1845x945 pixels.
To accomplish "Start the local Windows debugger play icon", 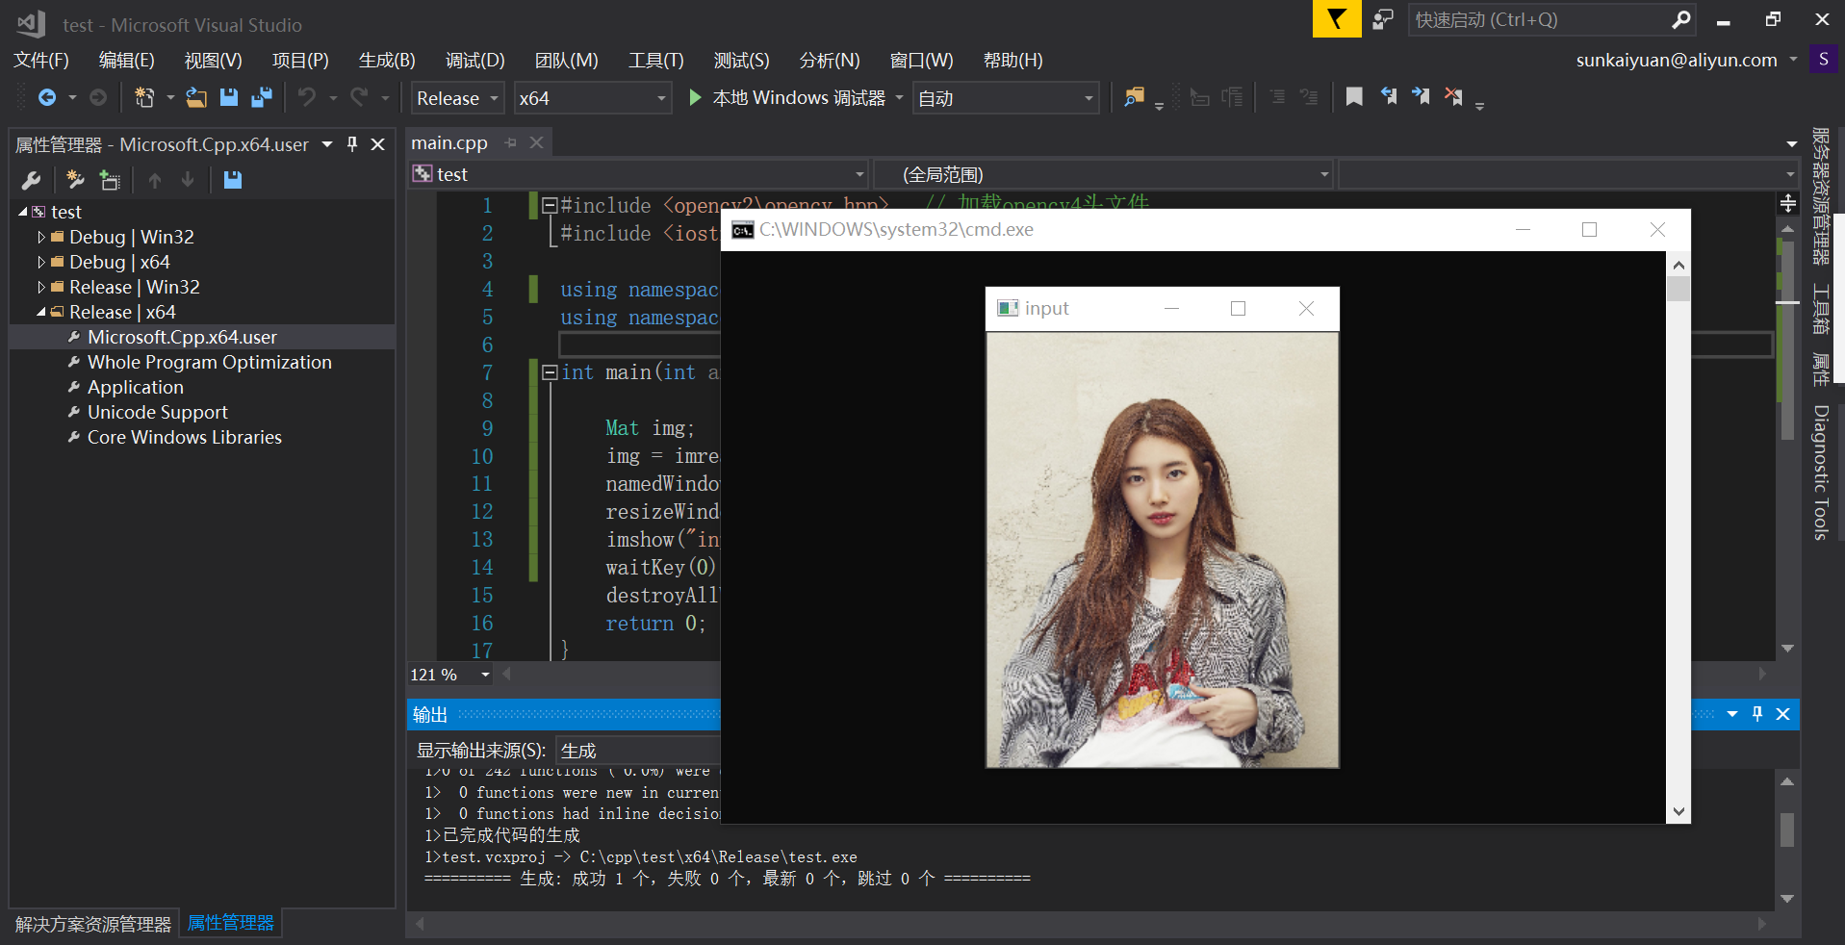I will [695, 97].
